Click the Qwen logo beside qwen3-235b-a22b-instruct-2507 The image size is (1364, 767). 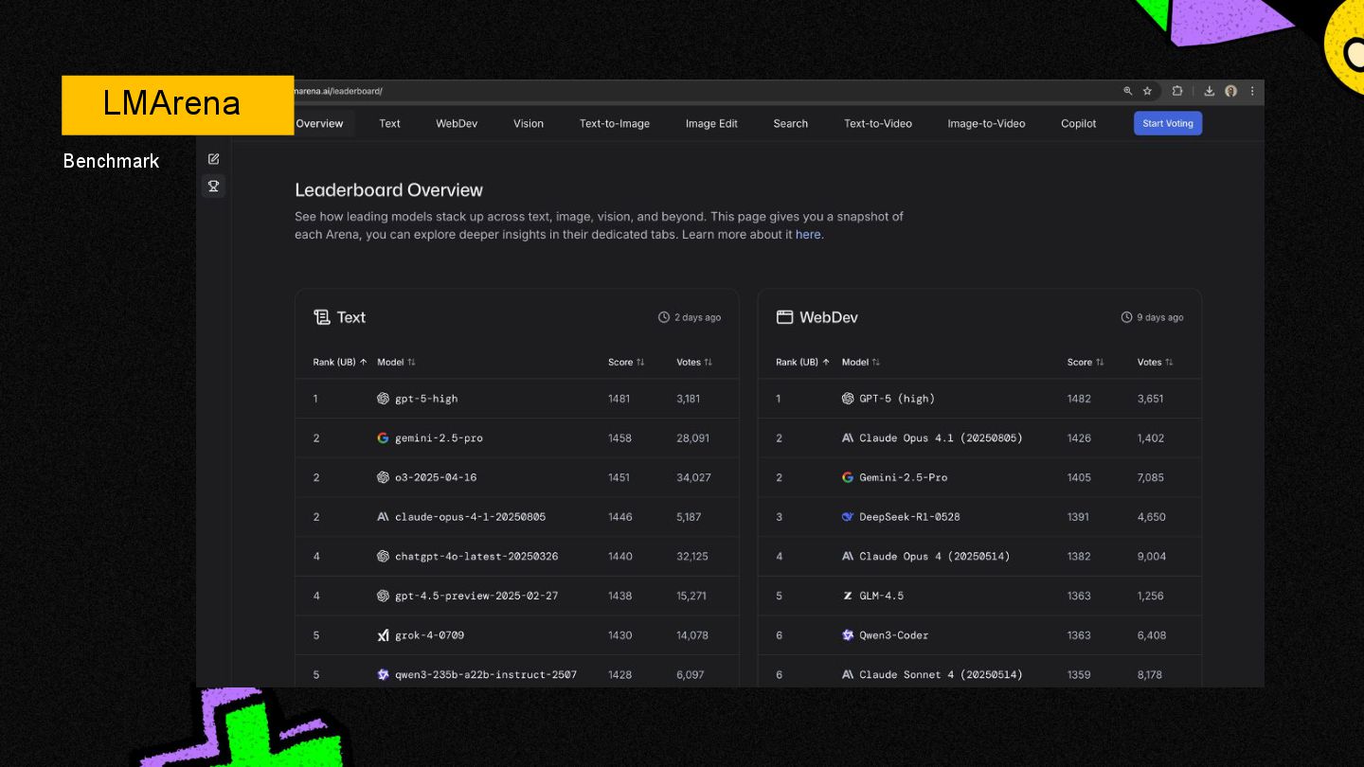tap(383, 675)
